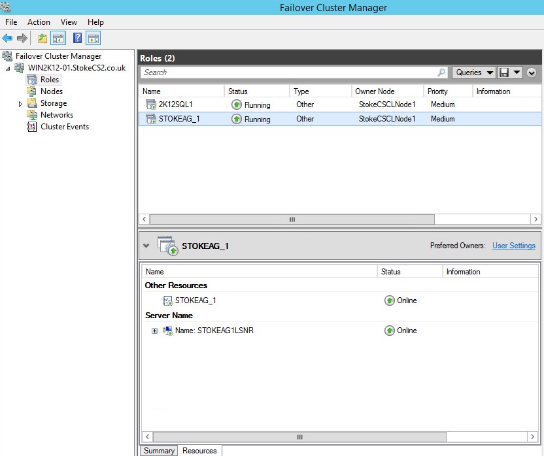Expand the Storage tree node
Screen dimensions: 544x456
coord(20,104)
